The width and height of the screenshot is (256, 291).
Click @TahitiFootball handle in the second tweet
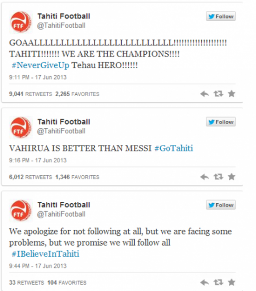tap(61, 131)
